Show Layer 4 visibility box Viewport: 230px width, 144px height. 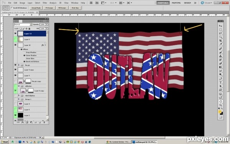[15, 104]
